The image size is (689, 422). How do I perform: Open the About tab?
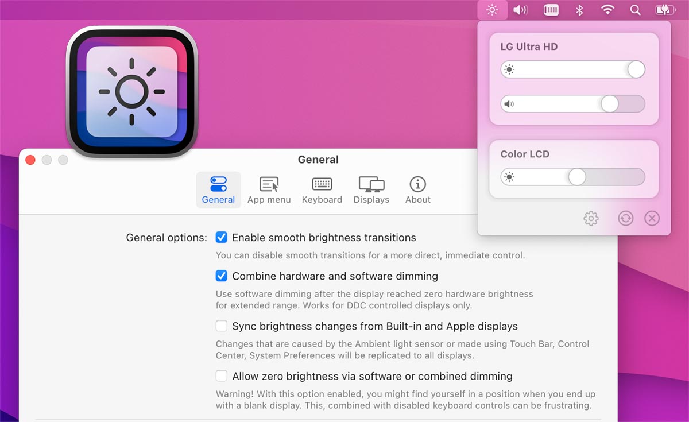pos(417,191)
